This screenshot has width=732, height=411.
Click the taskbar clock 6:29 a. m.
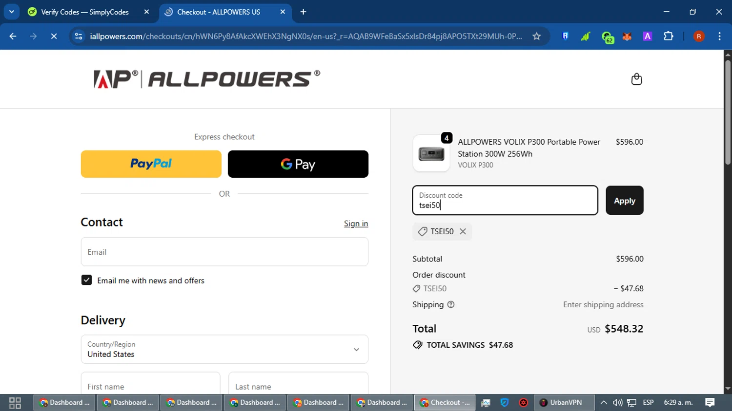[678, 403]
